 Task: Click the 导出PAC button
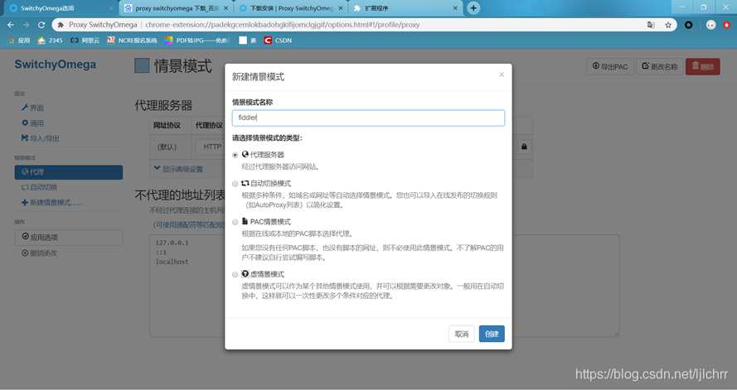(610, 66)
